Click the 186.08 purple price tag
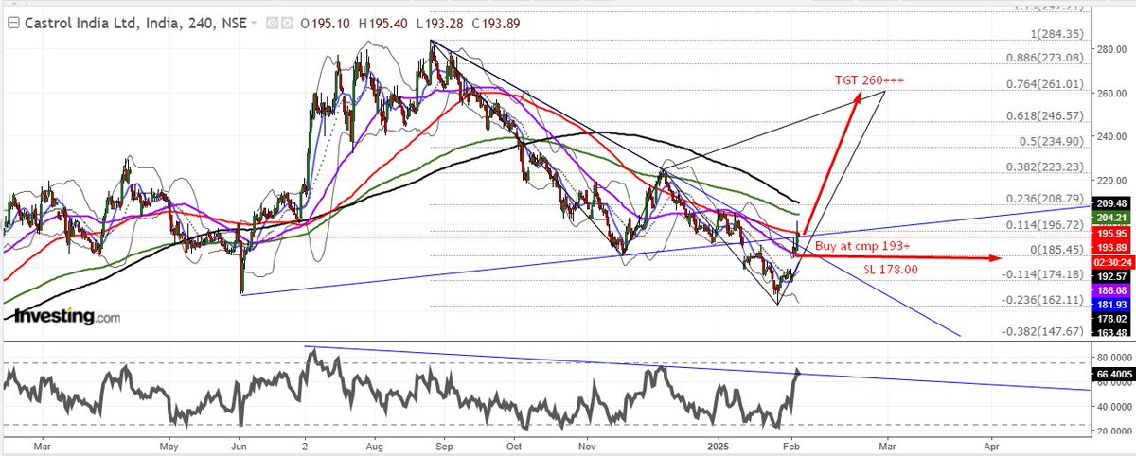This screenshot has height=456, width=1136. tap(1112, 290)
